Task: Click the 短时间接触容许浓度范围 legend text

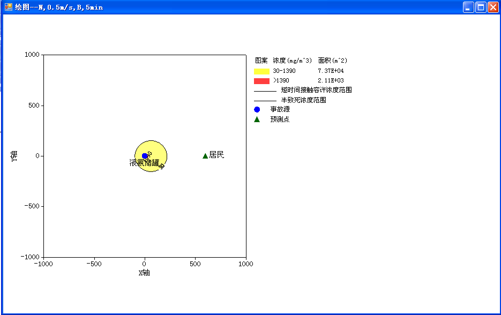Action: coord(316,90)
